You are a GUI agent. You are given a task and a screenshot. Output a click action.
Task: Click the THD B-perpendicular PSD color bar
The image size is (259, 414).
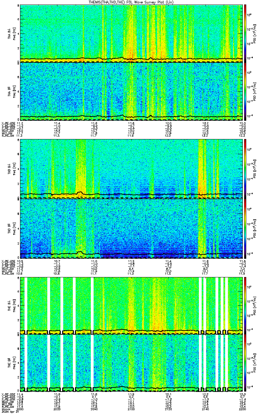246,169
